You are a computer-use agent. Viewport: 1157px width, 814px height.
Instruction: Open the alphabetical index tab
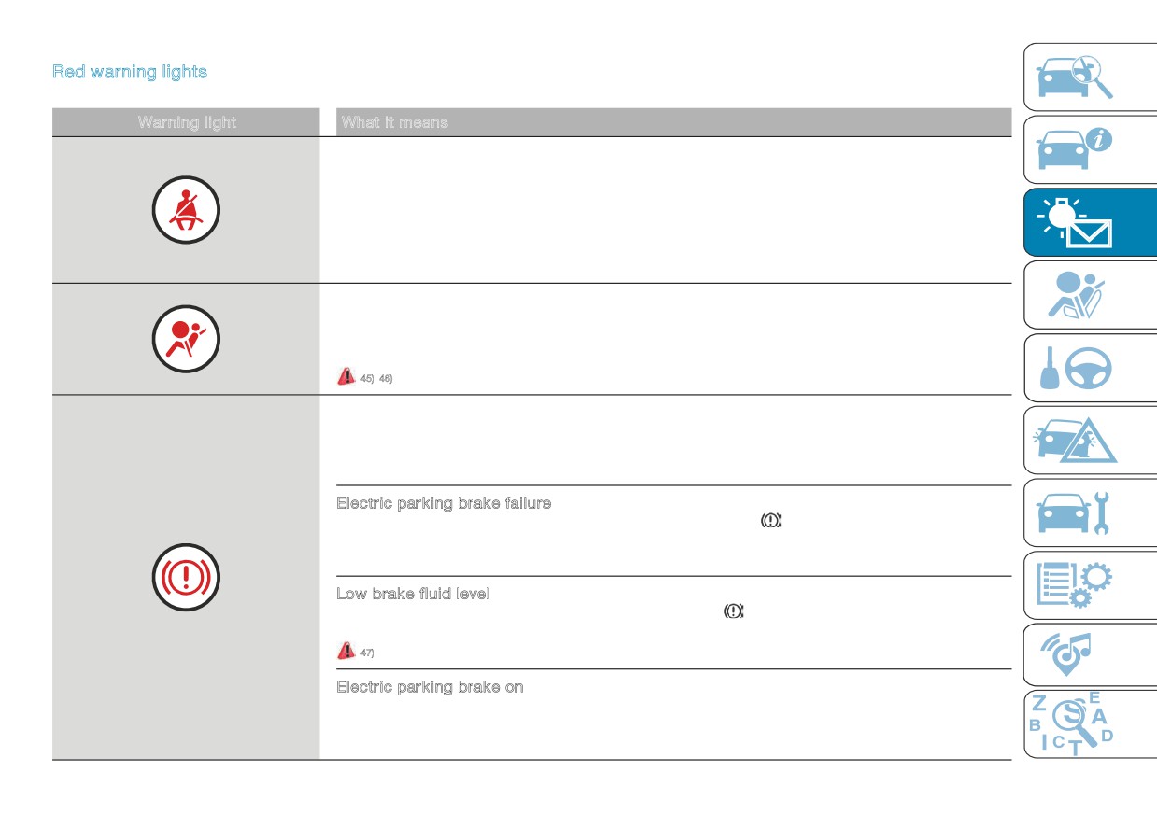pyautogui.click(x=1090, y=724)
